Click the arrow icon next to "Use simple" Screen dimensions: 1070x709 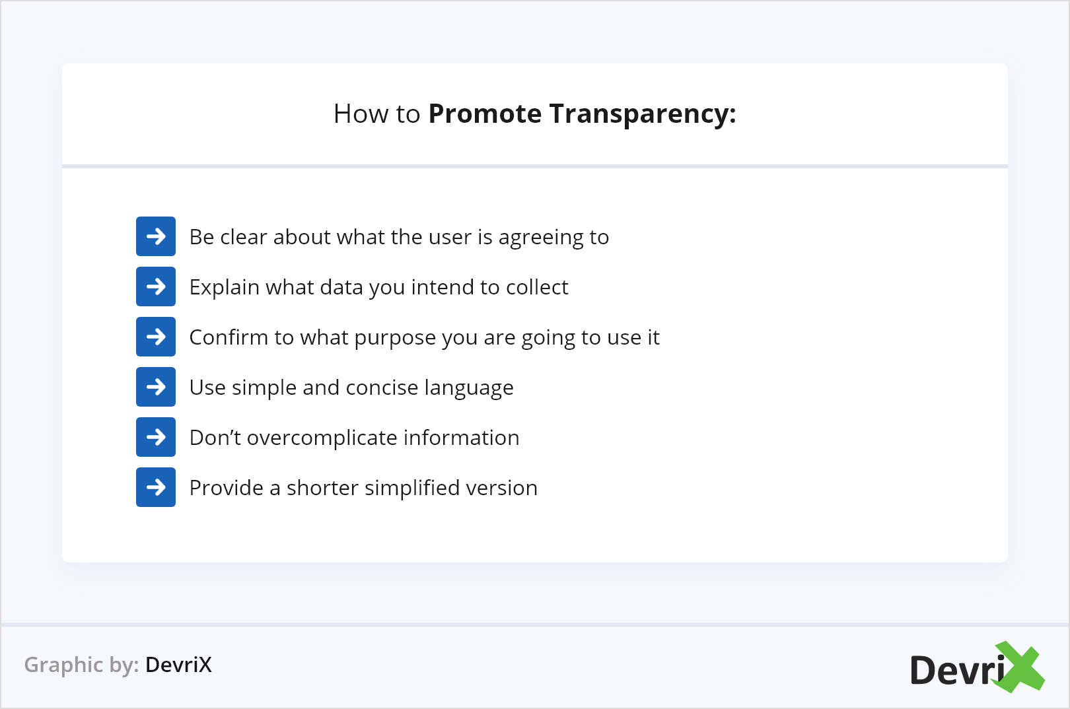click(x=156, y=387)
